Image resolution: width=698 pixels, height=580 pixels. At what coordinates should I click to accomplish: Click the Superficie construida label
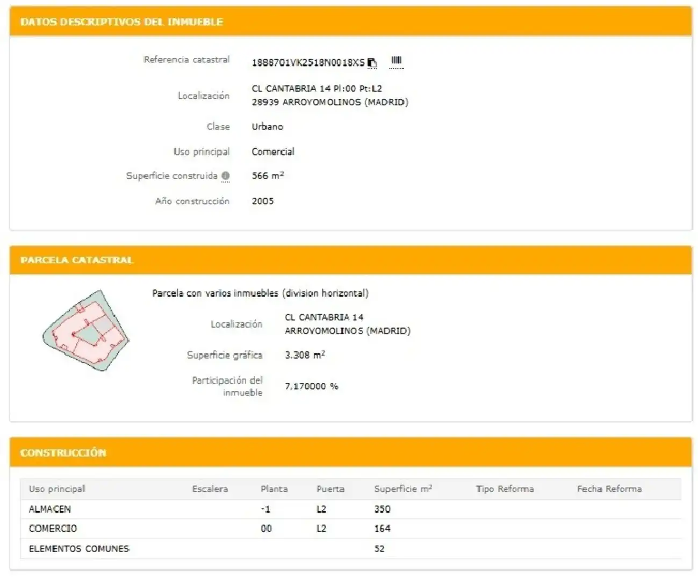point(172,176)
